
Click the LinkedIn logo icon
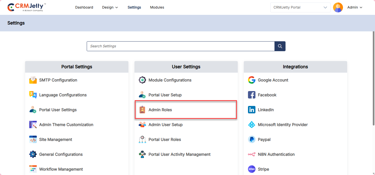pyautogui.click(x=252, y=110)
